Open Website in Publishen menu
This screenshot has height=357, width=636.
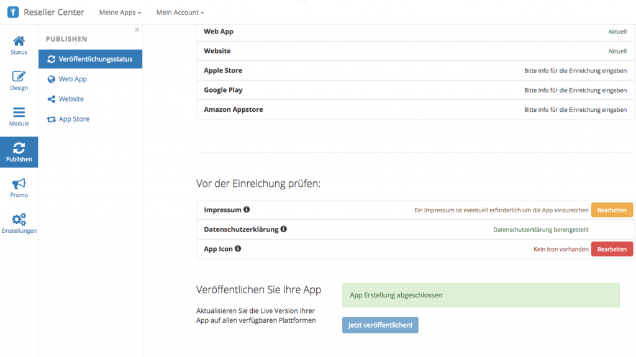(71, 99)
